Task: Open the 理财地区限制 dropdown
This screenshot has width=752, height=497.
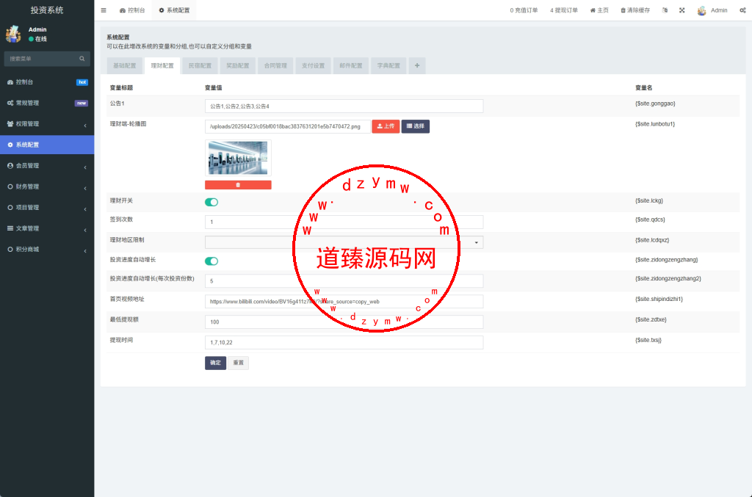Action: [344, 242]
